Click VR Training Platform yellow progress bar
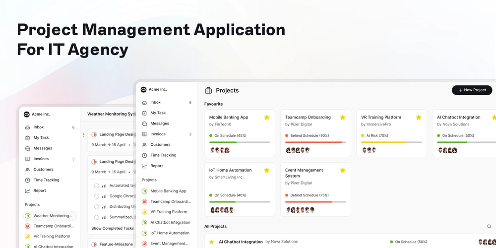Screen dimensions: 496x248 (391, 142)
